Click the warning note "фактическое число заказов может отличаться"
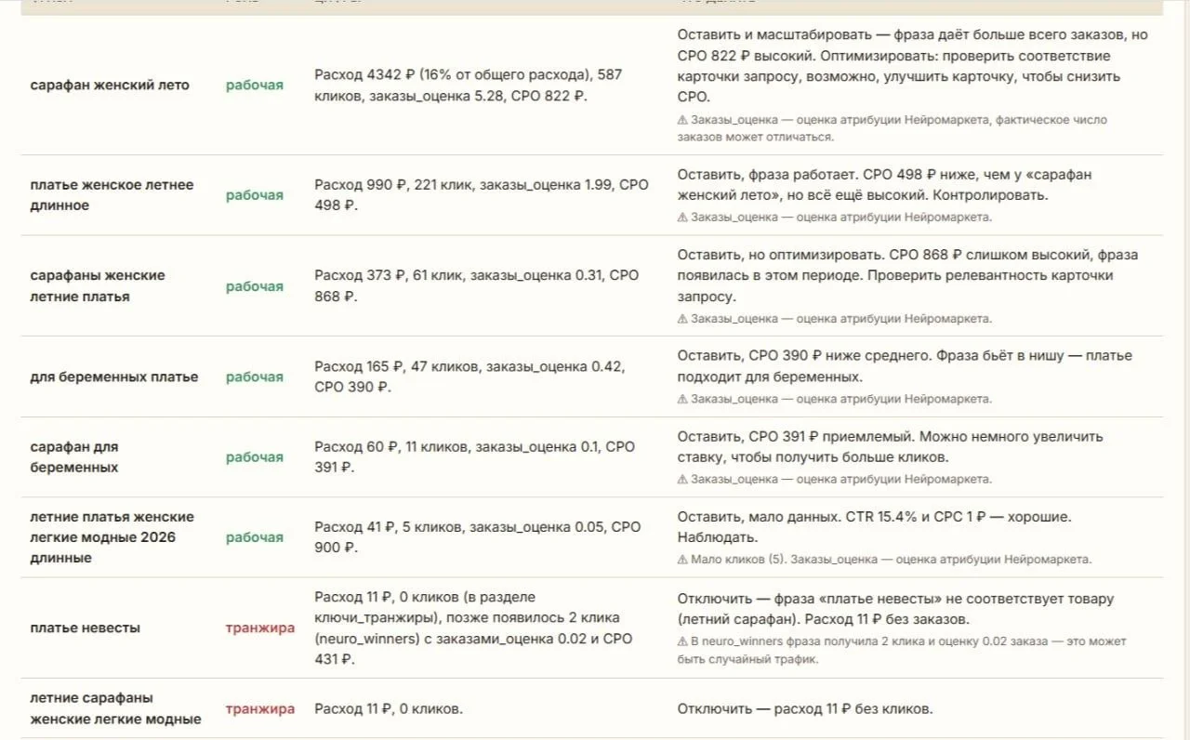The width and height of the screenshot is (1190, 740). [x=892, y=128]
